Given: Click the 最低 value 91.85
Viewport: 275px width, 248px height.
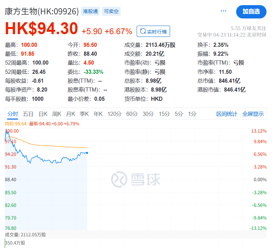Looking at the screenshot, I should pyautogui.click(x=28, y=54).
